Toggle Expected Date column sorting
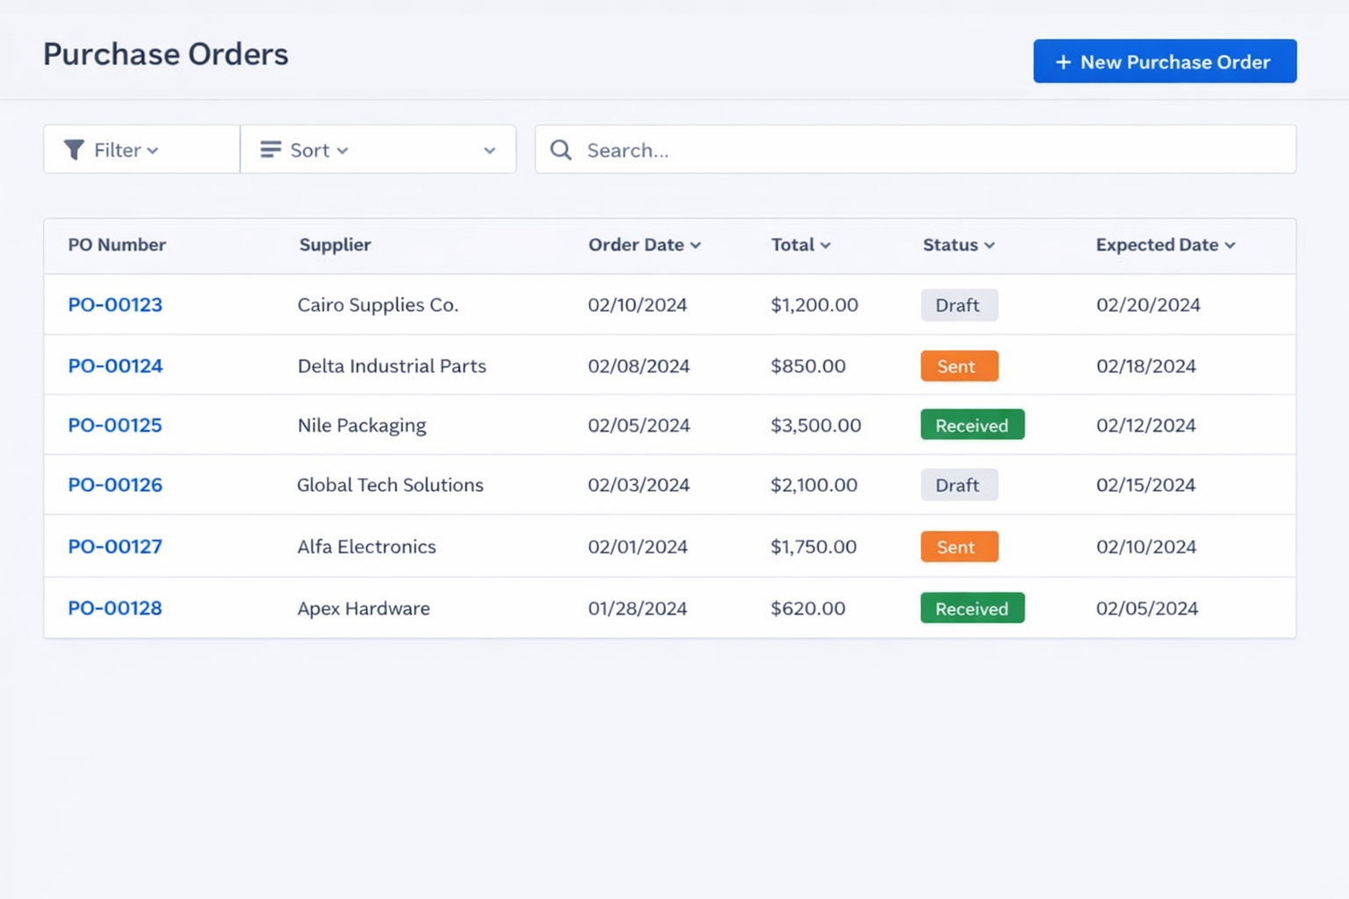This screenshot has height=899, width=1349. tap(1164, 245)
